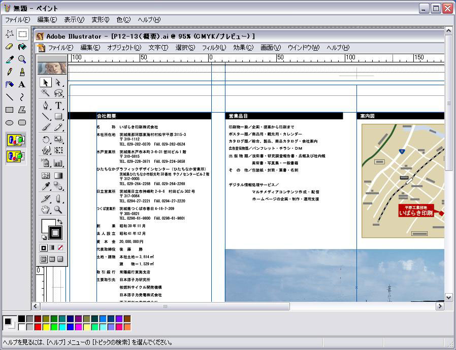
Task: Click Illustrator's white arrow Direct Selection tool
Action: tap(58, 83)
